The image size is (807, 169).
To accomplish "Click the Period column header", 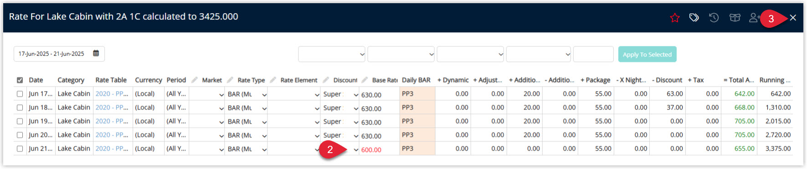I will [x=176, y=80].
